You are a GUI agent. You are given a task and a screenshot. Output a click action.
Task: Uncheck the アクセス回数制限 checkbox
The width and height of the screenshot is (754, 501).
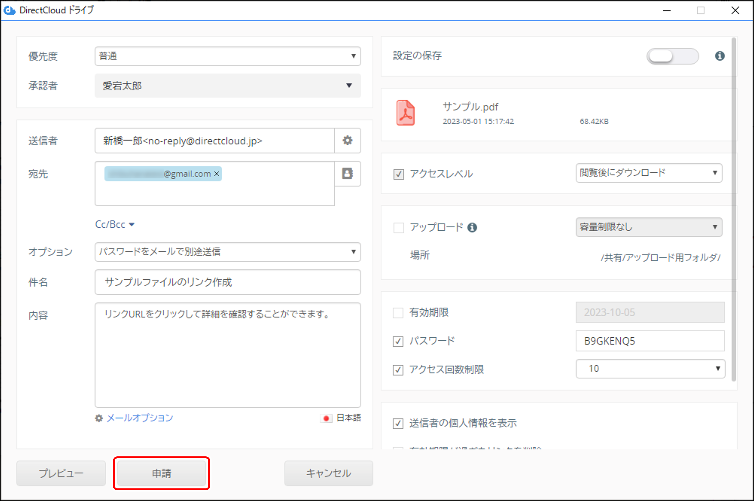[x=398, y=370]
